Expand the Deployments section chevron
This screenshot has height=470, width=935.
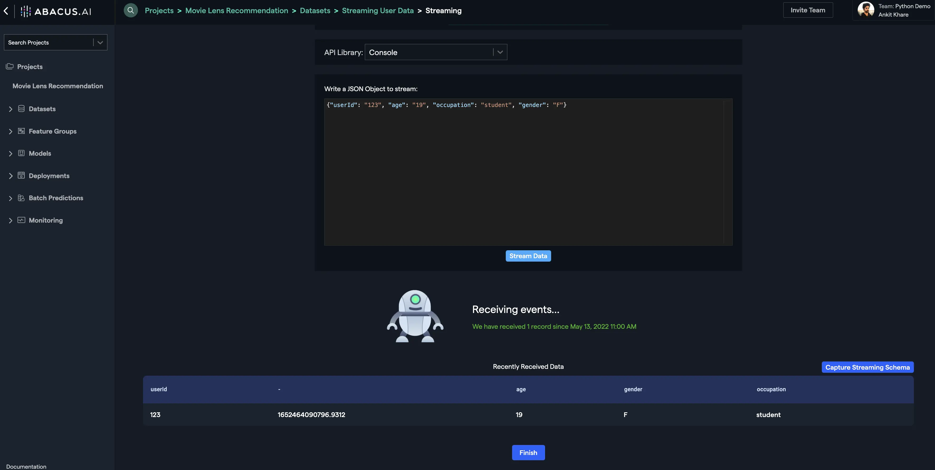[x=11, y=175]
